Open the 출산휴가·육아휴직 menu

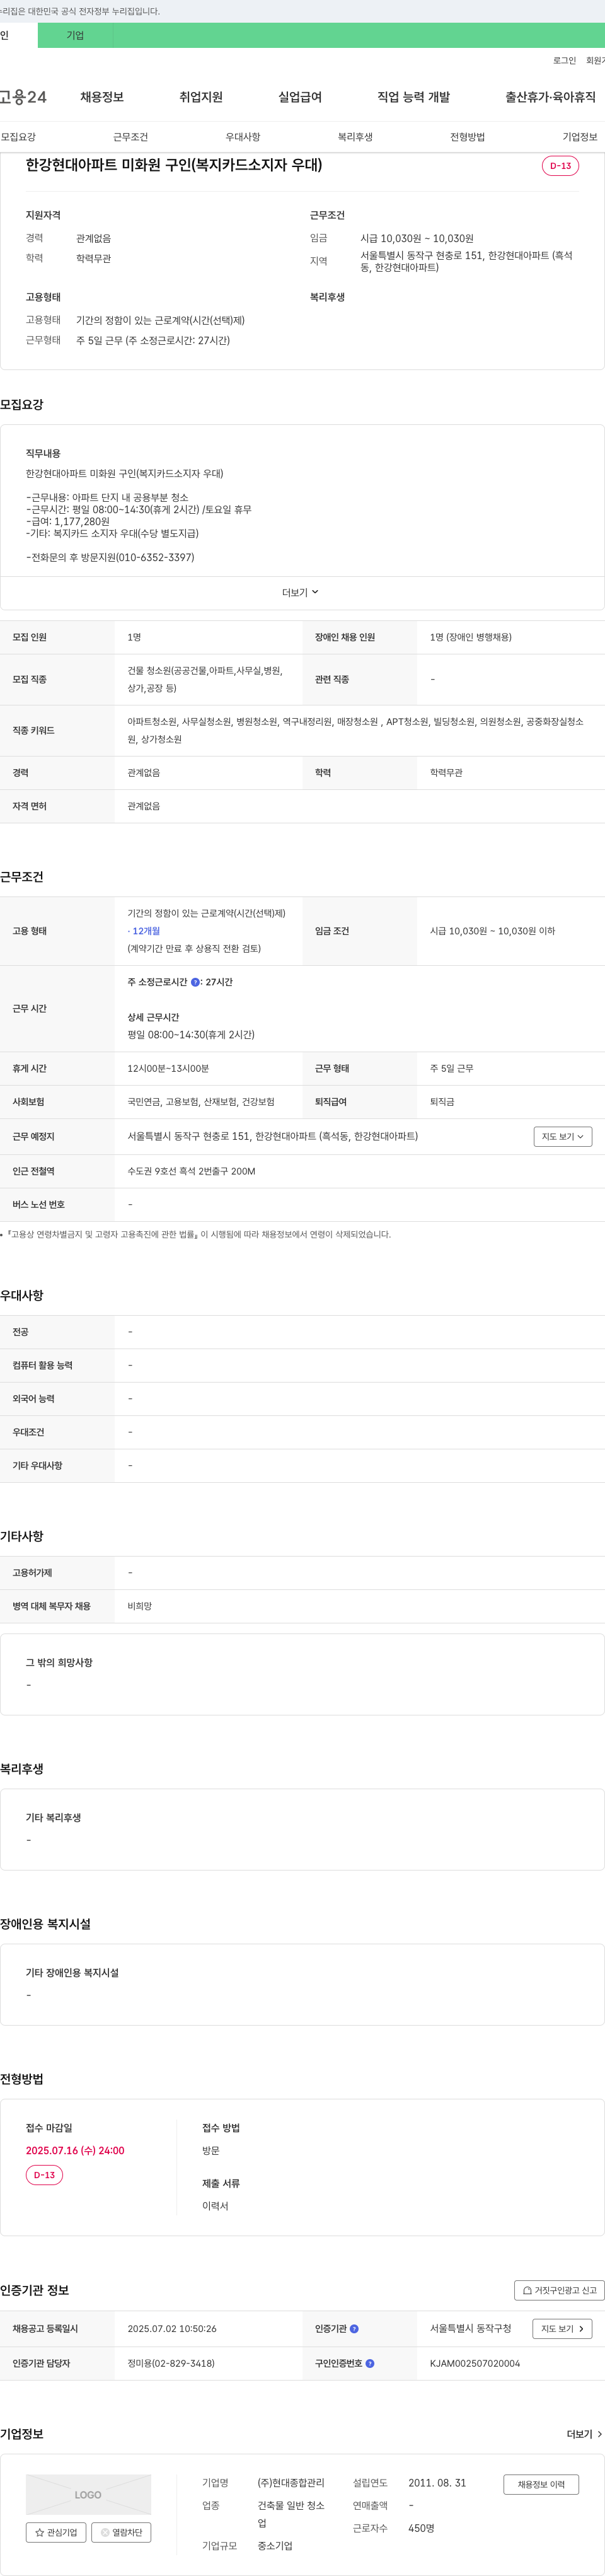(550, 97)
